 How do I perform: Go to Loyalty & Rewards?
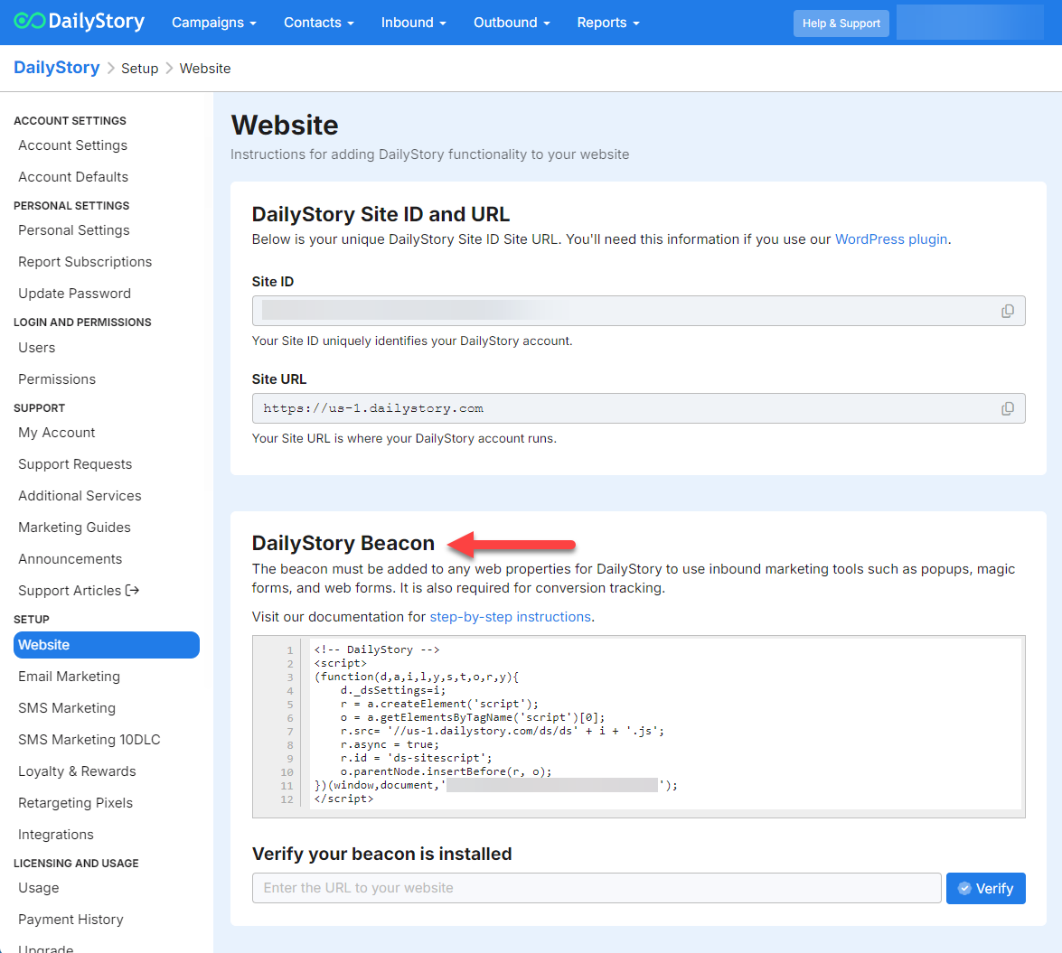click(77, 771)
